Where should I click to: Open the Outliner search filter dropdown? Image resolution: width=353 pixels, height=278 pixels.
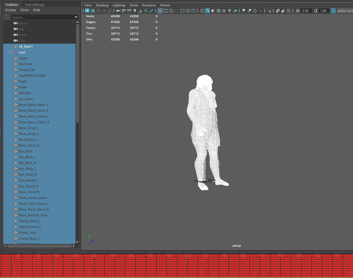76,17
